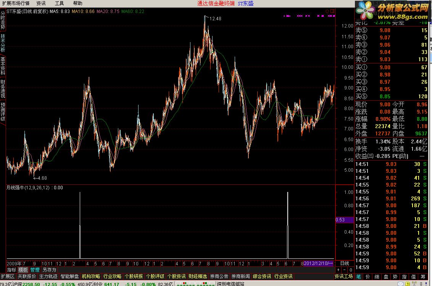Open the 财经精选 tab
The width and height of the screenshot is (432, 286).
pyautogui.click(x=198, y=276)
